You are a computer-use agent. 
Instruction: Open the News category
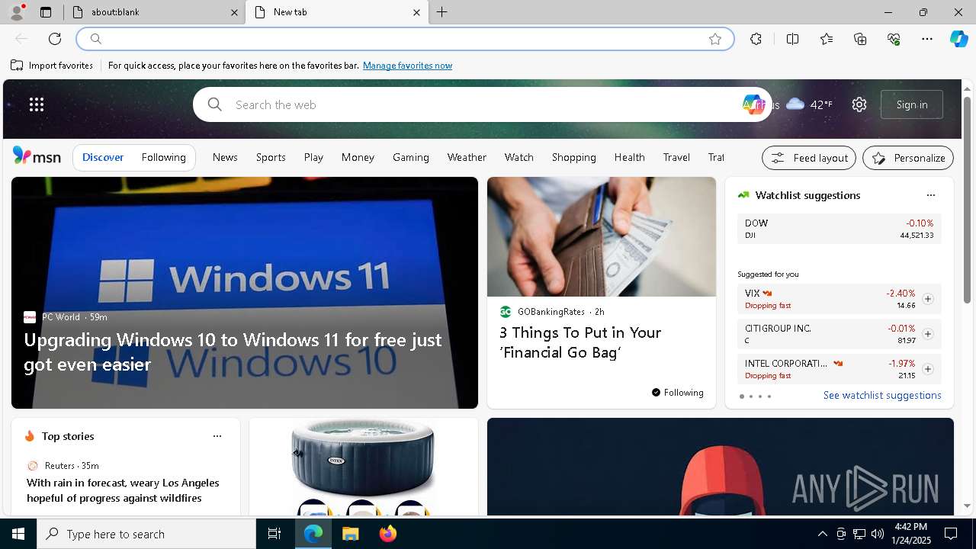[225, 157]
